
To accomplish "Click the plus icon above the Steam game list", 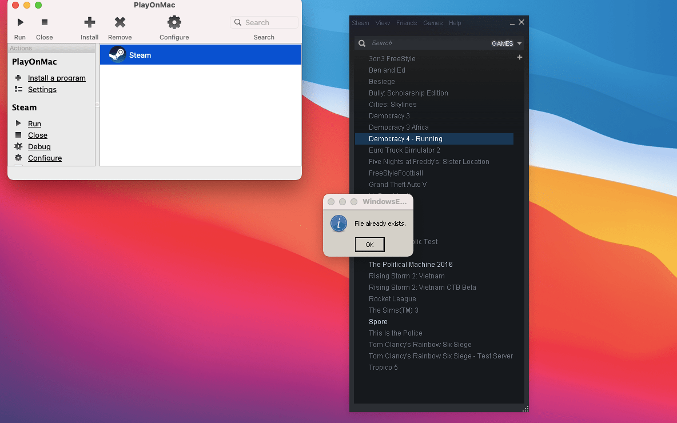I will [520, 57].
